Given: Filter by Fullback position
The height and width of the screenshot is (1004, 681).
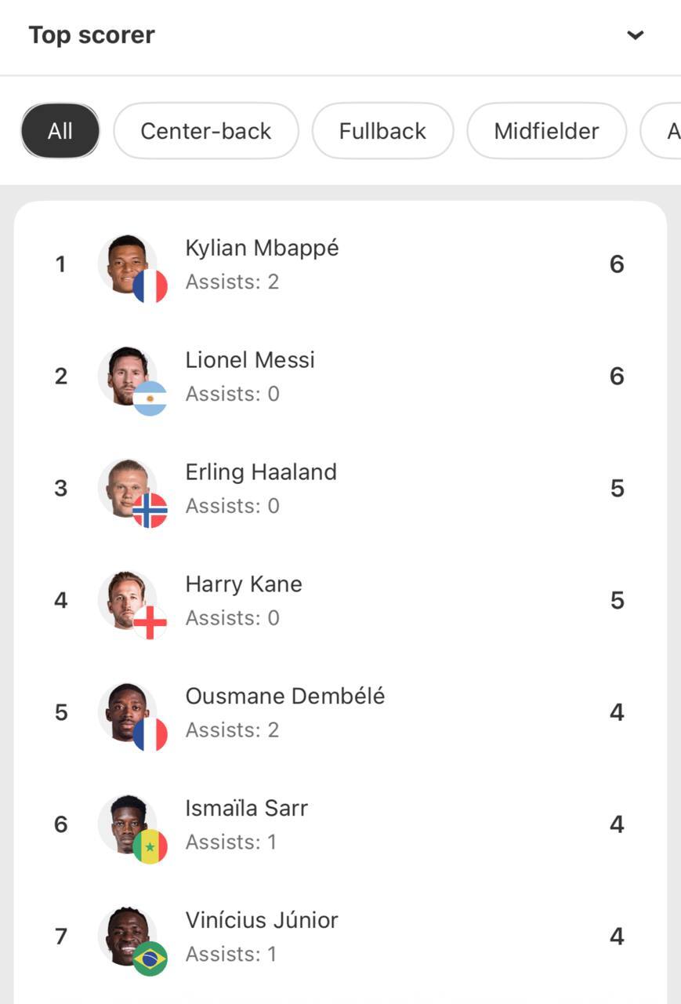Looking at the screenshot, I should tap(382, 131).
